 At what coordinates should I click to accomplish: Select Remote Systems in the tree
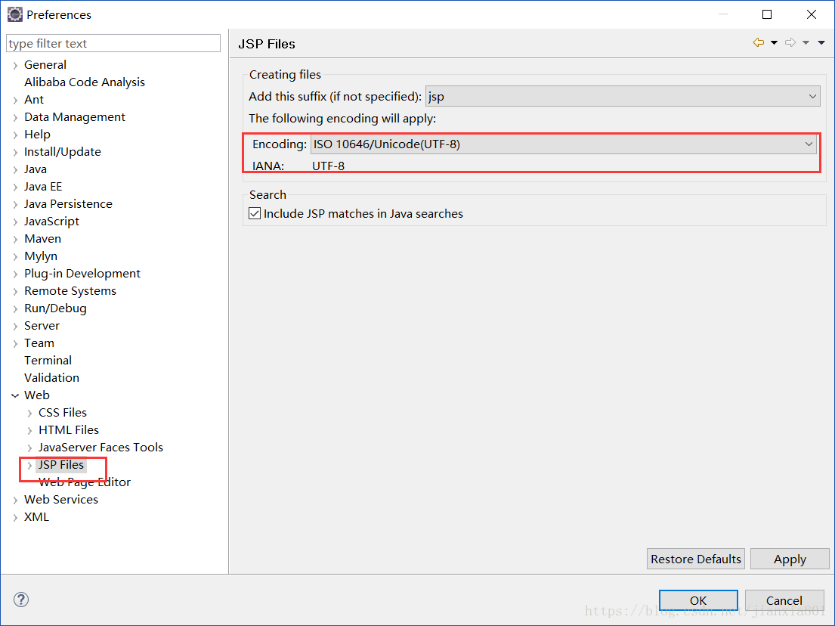point(70,291)
